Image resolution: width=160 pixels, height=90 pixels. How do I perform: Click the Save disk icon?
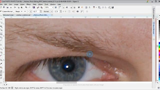click(x=7, y=7)
